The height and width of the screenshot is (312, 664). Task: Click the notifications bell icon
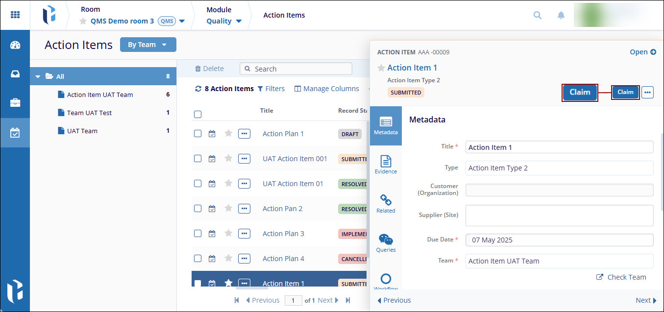(x=561, y=15)
